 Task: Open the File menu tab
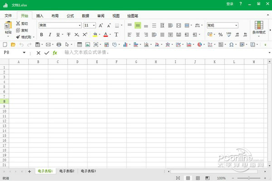(8, 16)
